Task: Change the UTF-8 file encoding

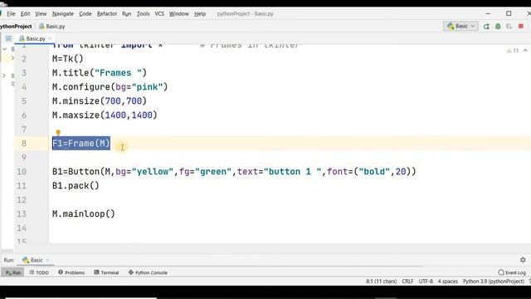Action: 426,282
